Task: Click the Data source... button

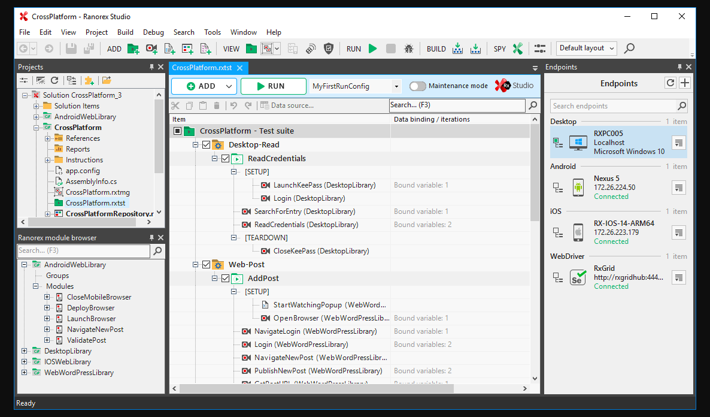Action: click(287, 105)
